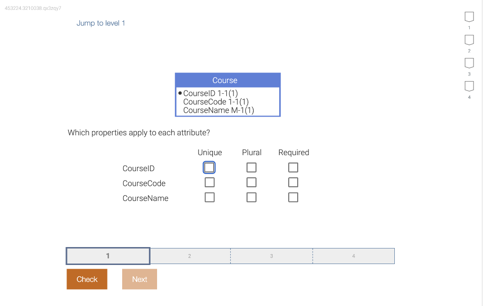
Task: Select level 4 in the progress bar
Action: point(353,256)
